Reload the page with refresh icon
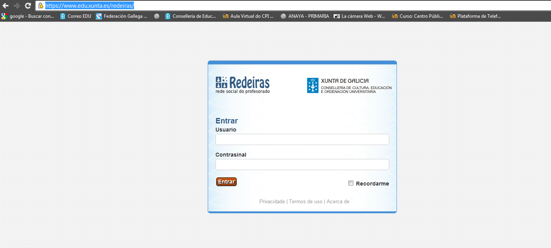The height and width of the screenshot is (248, 551). 28,6
